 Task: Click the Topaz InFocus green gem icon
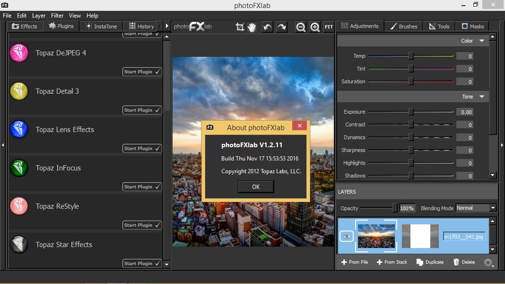point(19,168)
